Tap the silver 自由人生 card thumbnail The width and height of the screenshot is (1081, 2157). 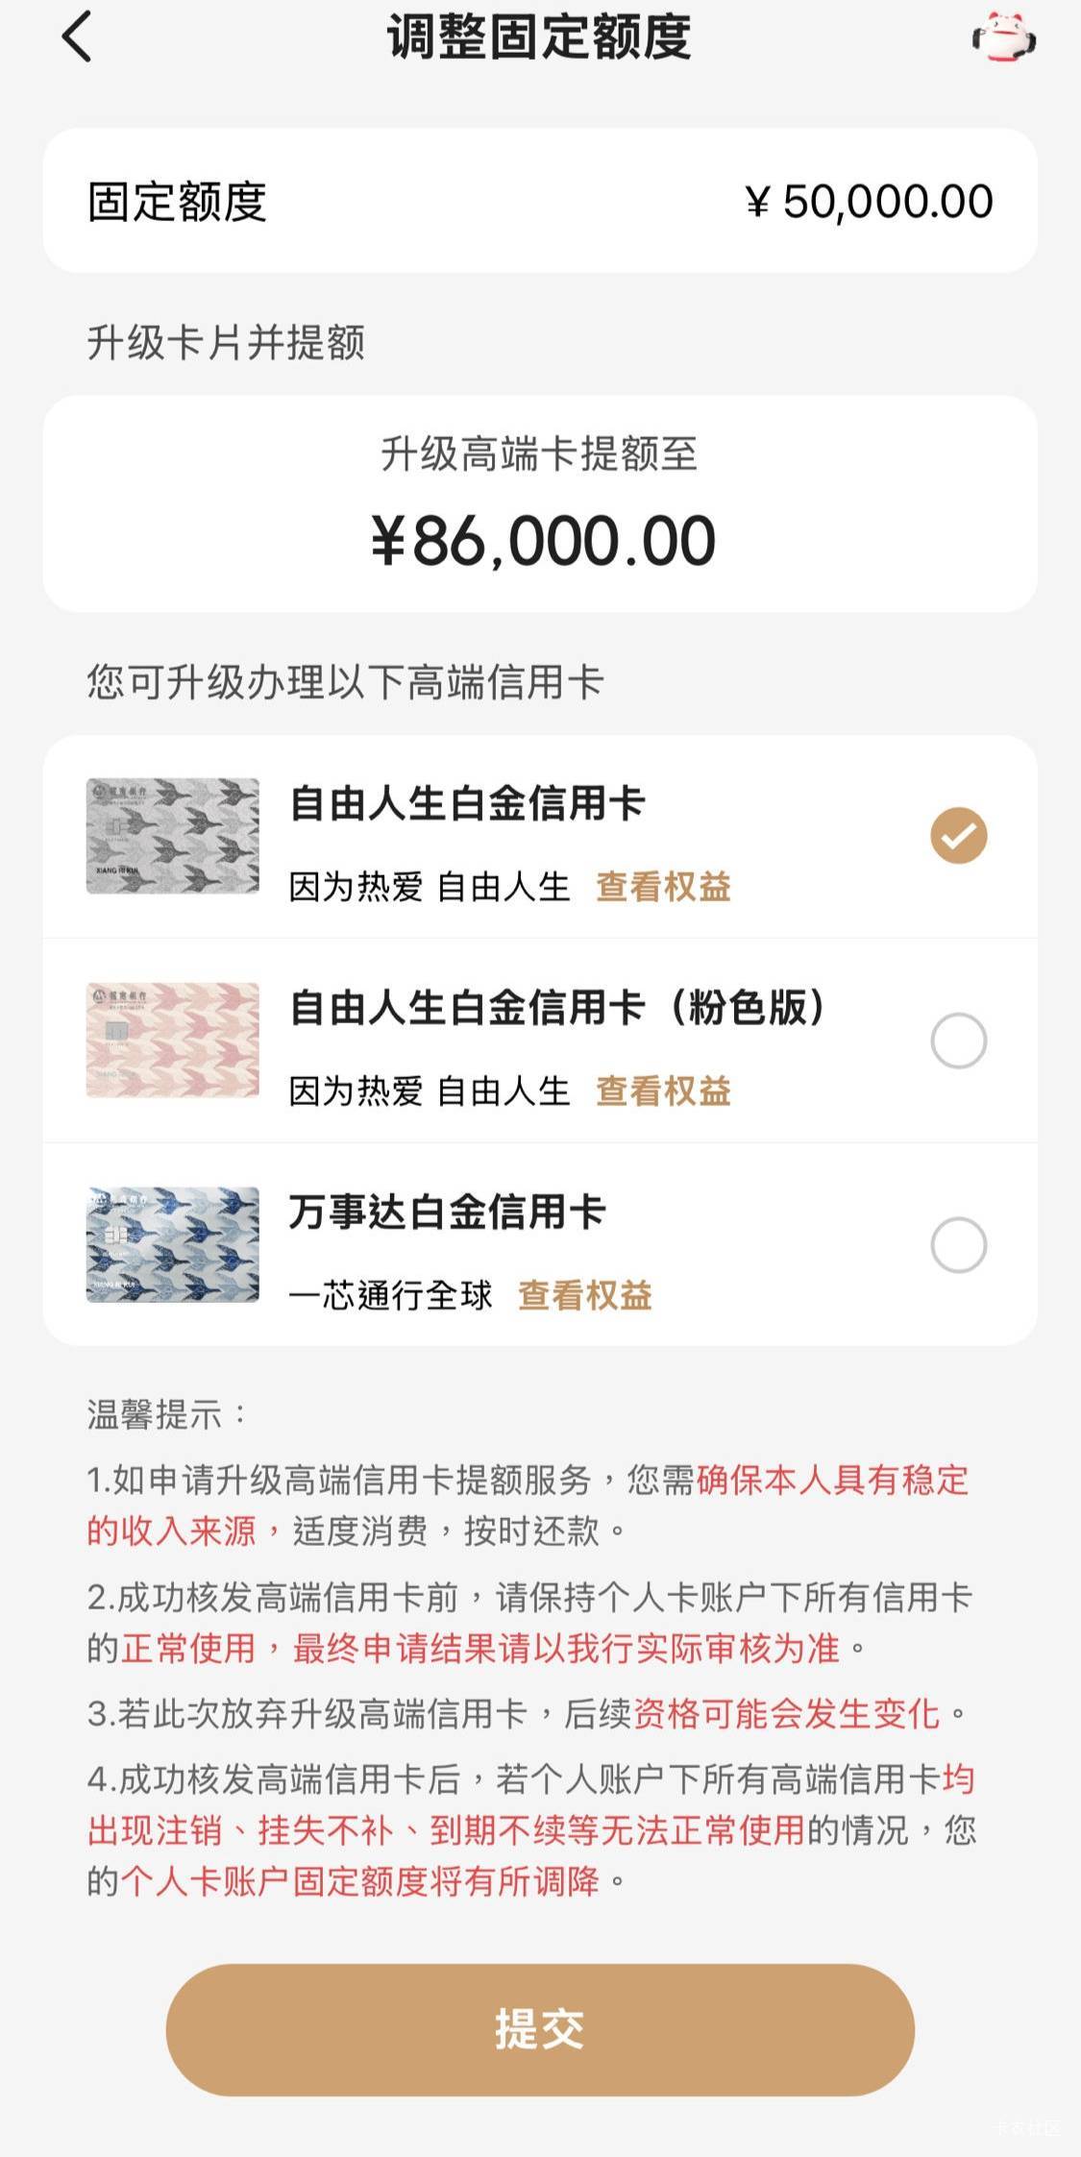(x=173, y=836)
